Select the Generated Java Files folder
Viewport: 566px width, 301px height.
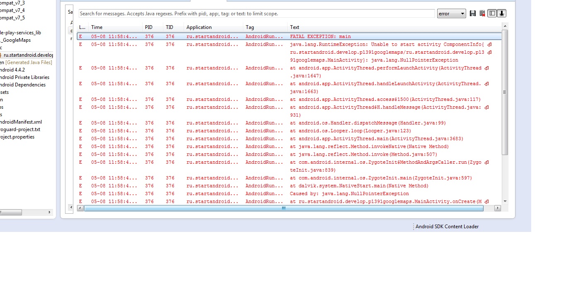coord(26,62)
